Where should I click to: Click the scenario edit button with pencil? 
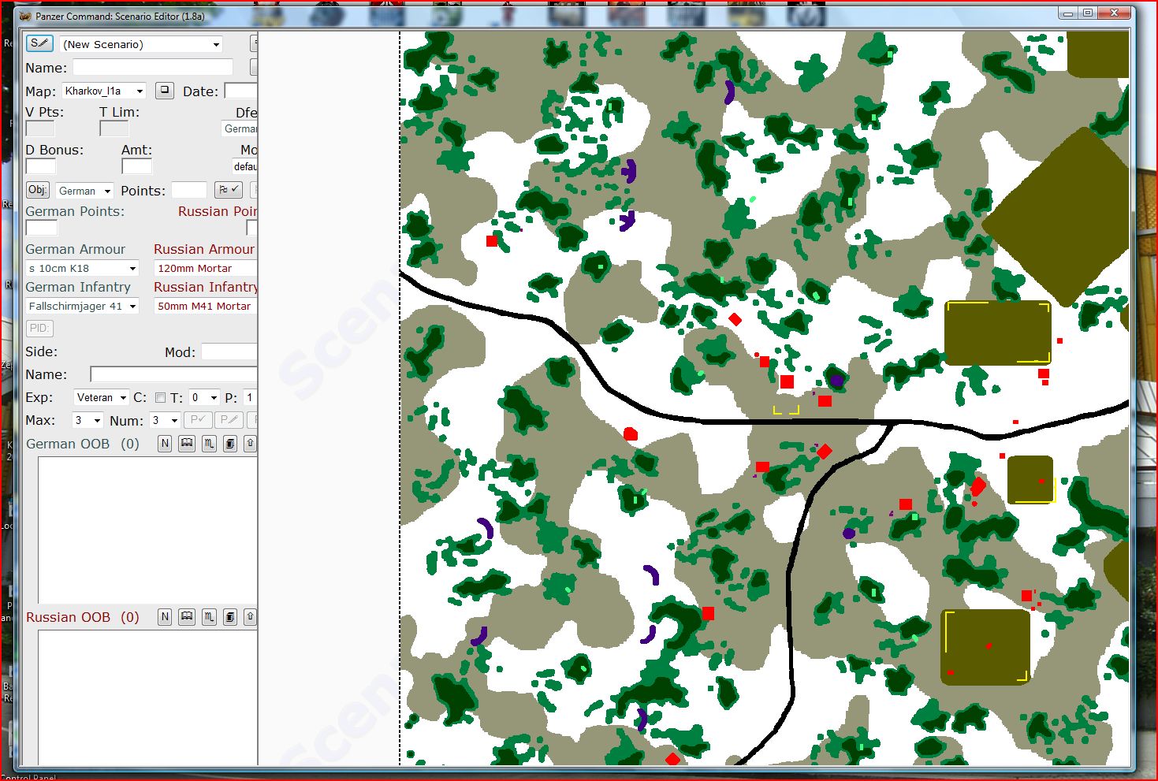(x=39, y=43)
